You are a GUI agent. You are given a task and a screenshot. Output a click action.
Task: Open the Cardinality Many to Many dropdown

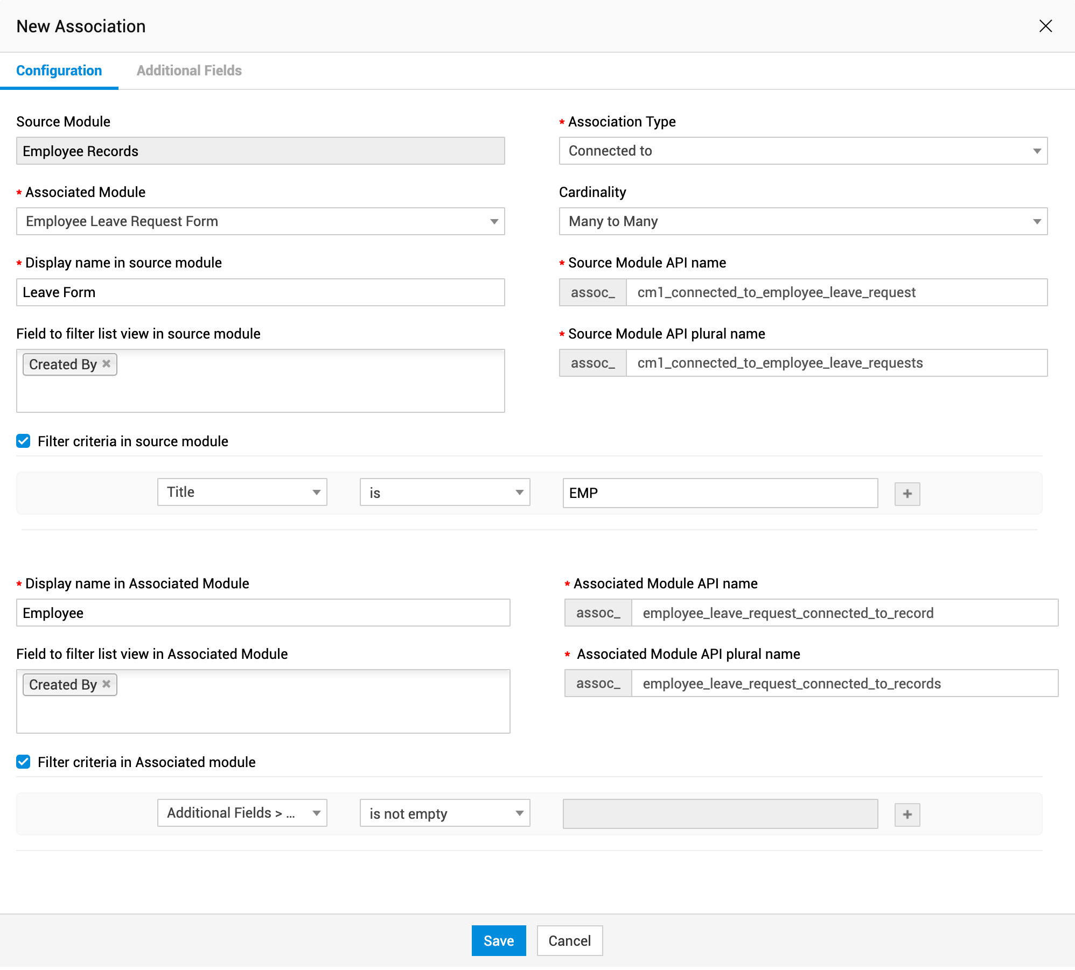coord(802,221)
